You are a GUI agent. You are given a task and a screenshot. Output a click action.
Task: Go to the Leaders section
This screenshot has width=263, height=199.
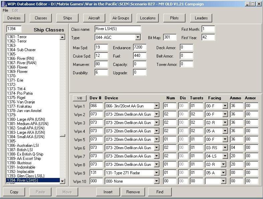coord(201,18)
